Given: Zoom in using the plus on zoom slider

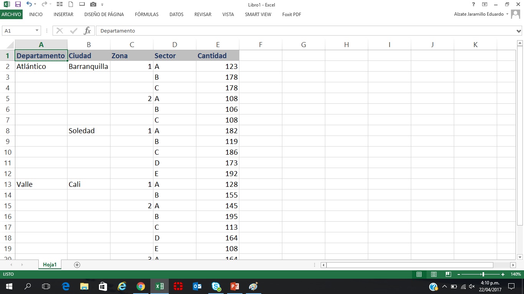Looking at the screenshot, I should (x=503, y=274).
